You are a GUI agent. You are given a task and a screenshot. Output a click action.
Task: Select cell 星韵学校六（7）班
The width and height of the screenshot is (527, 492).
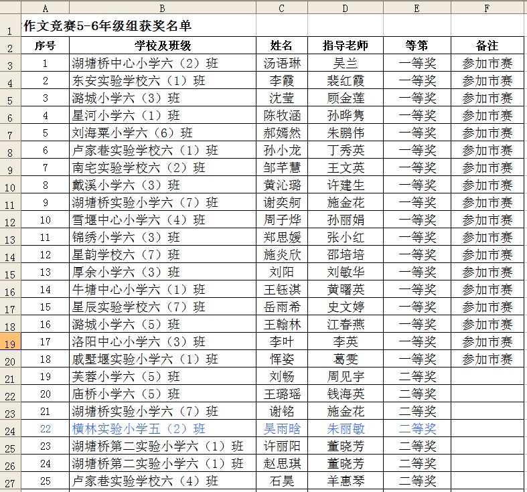(x=163, y=254)
